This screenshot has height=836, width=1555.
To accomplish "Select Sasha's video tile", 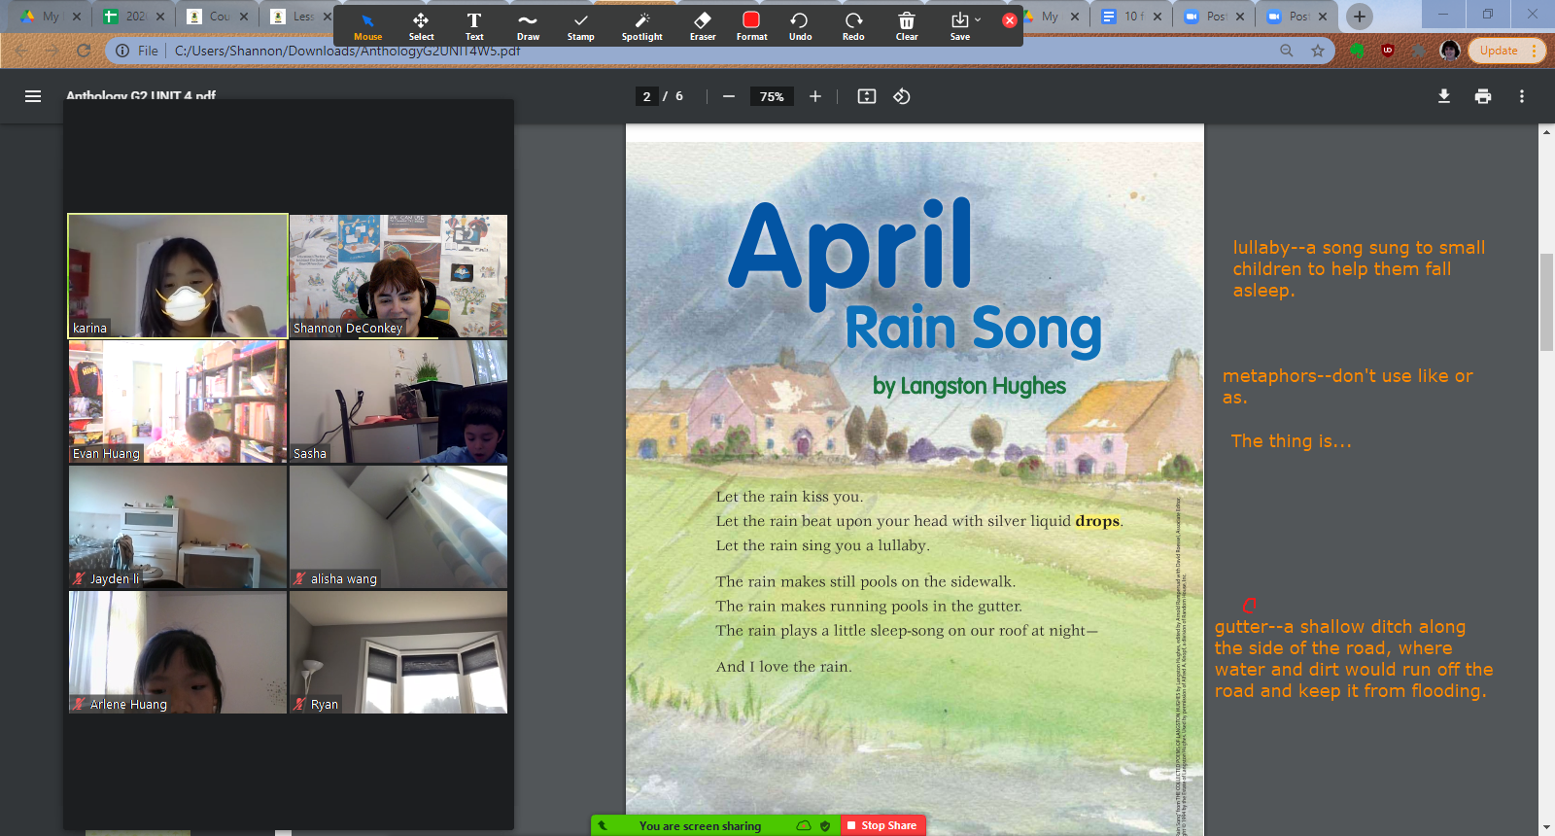I will [x=398, y=401].
